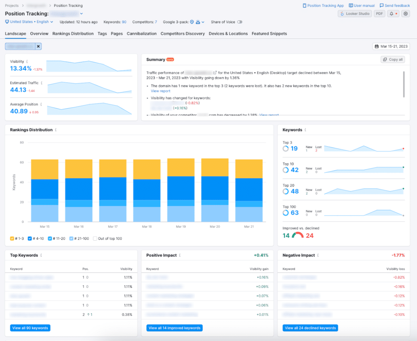The height and width of the screenshot is (341, 417).
Task: Open View all 24 declined keywords
Action: click(310, 328)
